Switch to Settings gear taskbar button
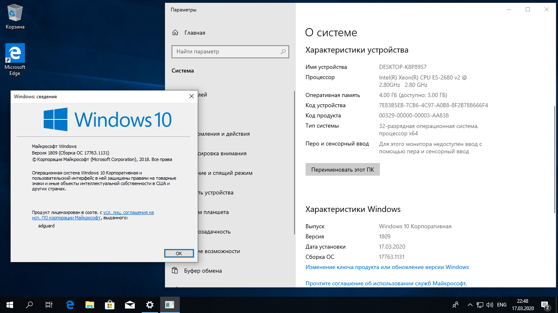 tap(150, 304)
